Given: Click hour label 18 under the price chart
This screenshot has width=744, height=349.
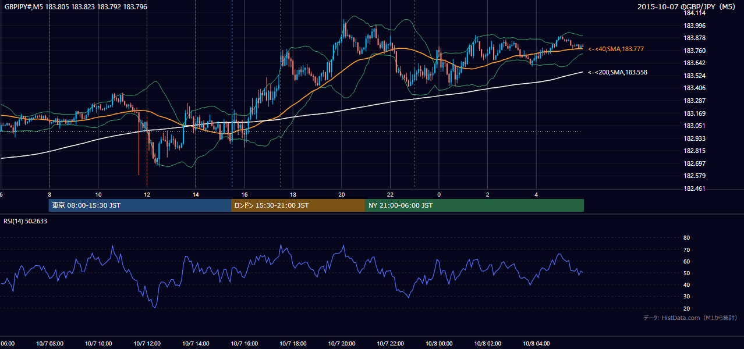Looking at the screenshot, I should [x=293, y=194].
